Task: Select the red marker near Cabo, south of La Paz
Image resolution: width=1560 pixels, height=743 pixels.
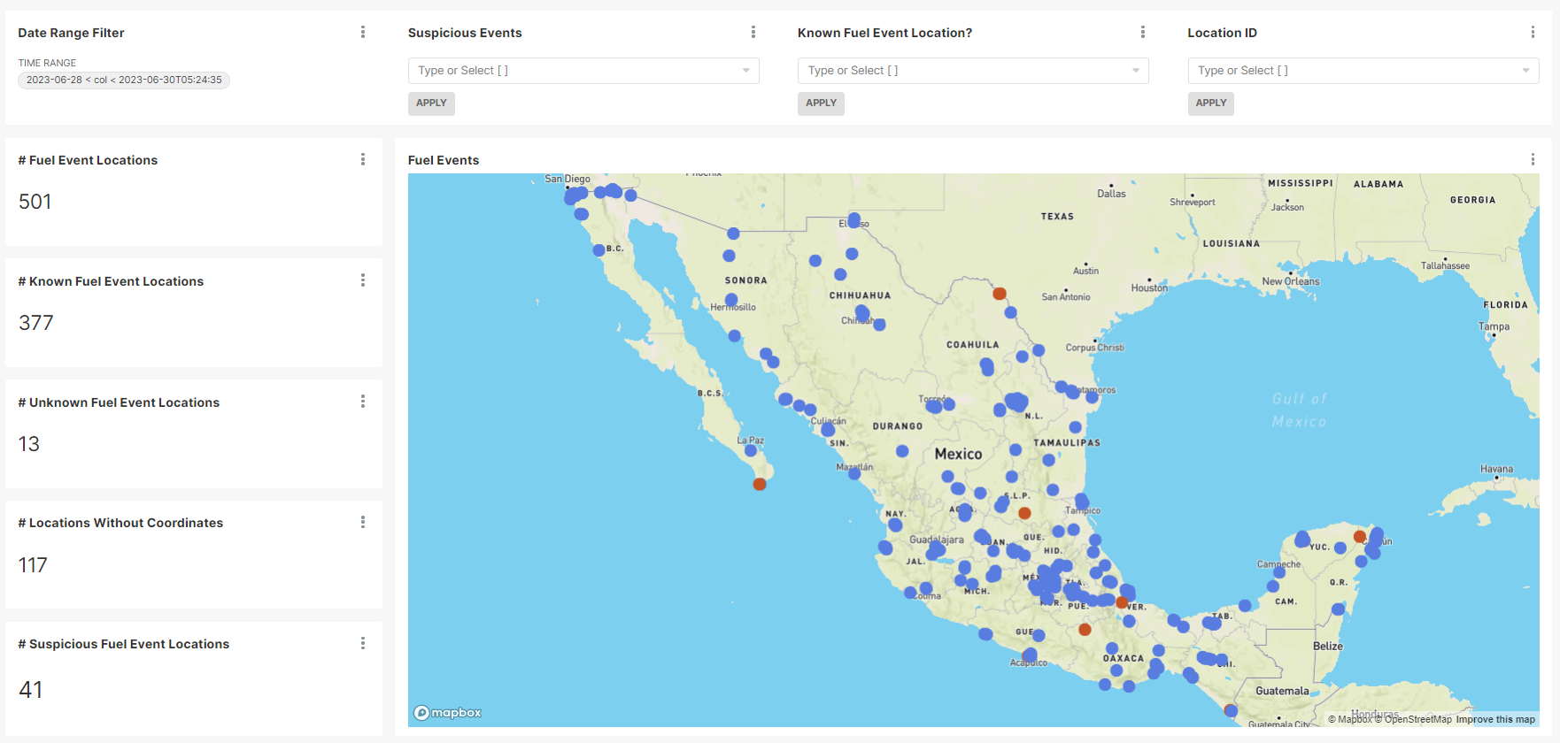Action: click(x=760, y=484)
